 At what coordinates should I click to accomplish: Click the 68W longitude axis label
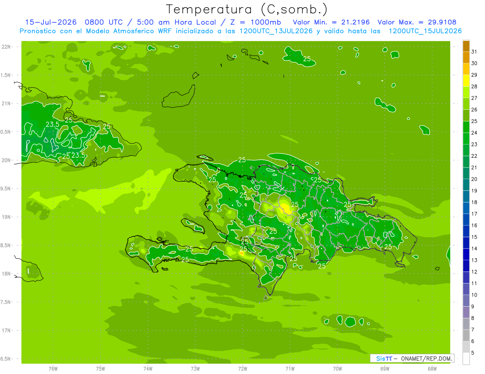coord(432,369)
